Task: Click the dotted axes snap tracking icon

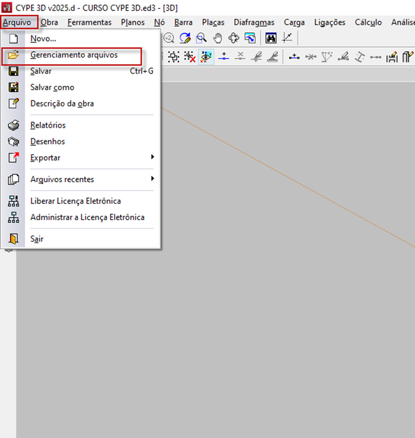Action: [287, 38]
